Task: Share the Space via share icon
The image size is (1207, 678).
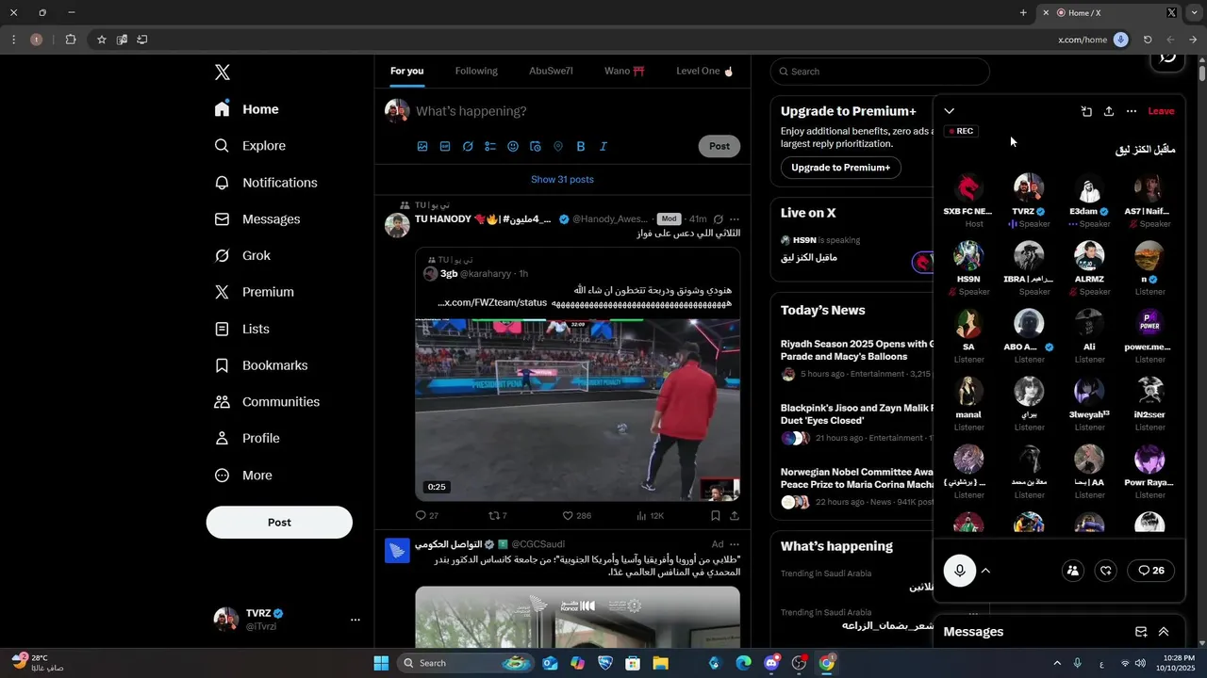Action: (1109, 111)
